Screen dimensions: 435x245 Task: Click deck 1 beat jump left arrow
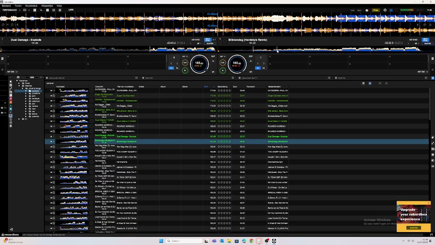coord(171,63)
